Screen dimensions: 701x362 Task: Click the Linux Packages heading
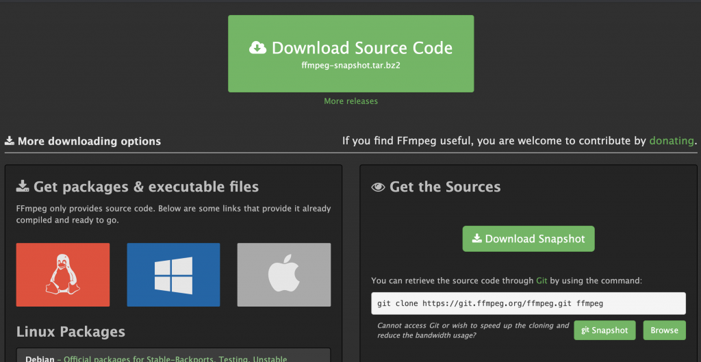(x=71, y=332)
